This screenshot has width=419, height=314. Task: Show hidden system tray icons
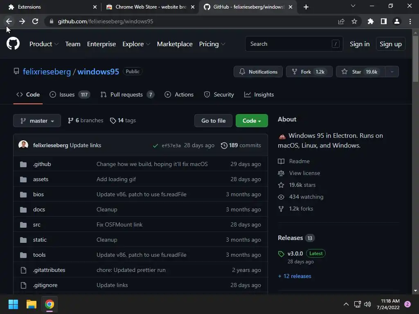(x=346, y=304)
